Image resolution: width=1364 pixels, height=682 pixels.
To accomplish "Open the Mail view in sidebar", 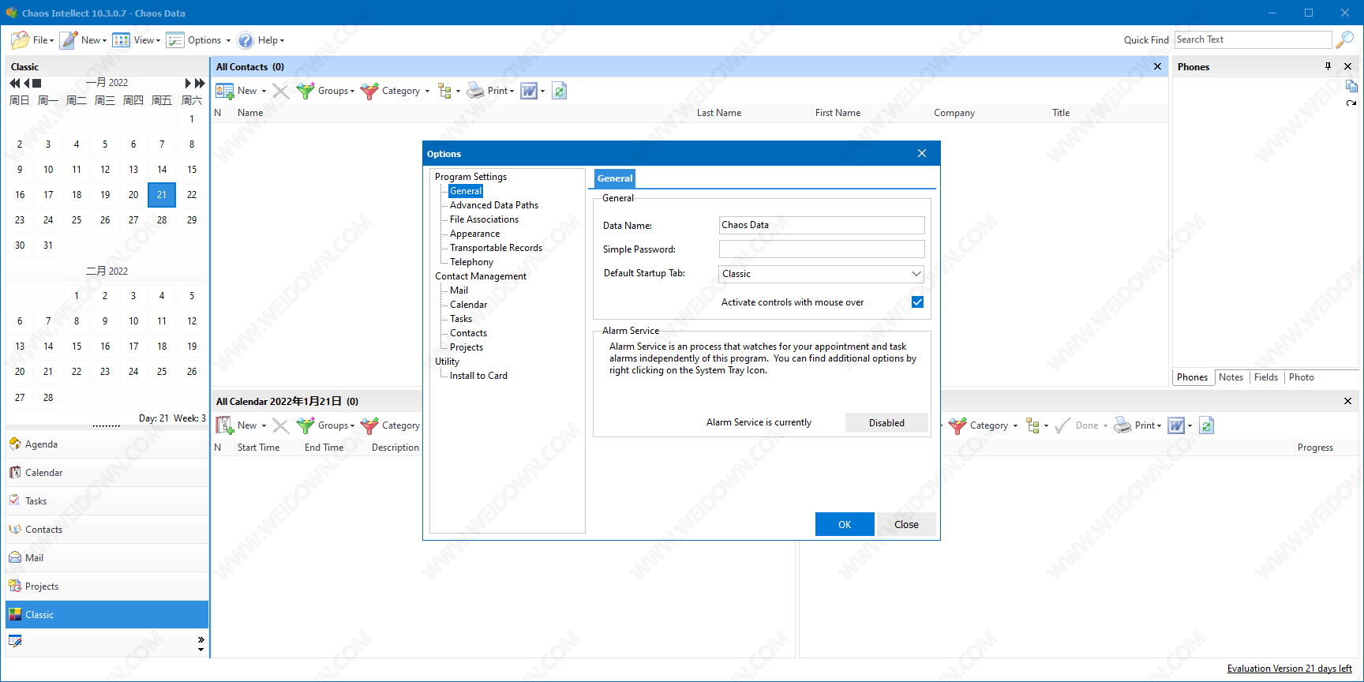I will 107,558.
